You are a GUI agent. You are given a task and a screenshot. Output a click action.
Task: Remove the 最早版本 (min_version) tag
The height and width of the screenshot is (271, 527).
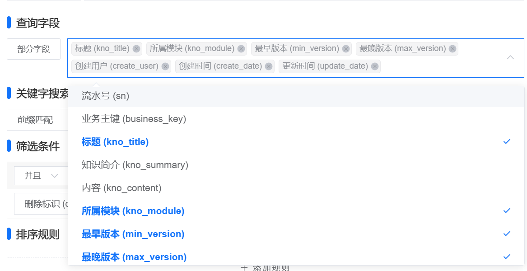coord(346,49)
